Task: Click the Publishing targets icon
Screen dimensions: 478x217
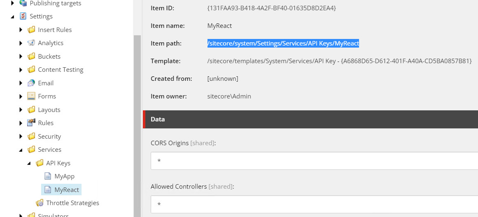Action: click(23, 3)
